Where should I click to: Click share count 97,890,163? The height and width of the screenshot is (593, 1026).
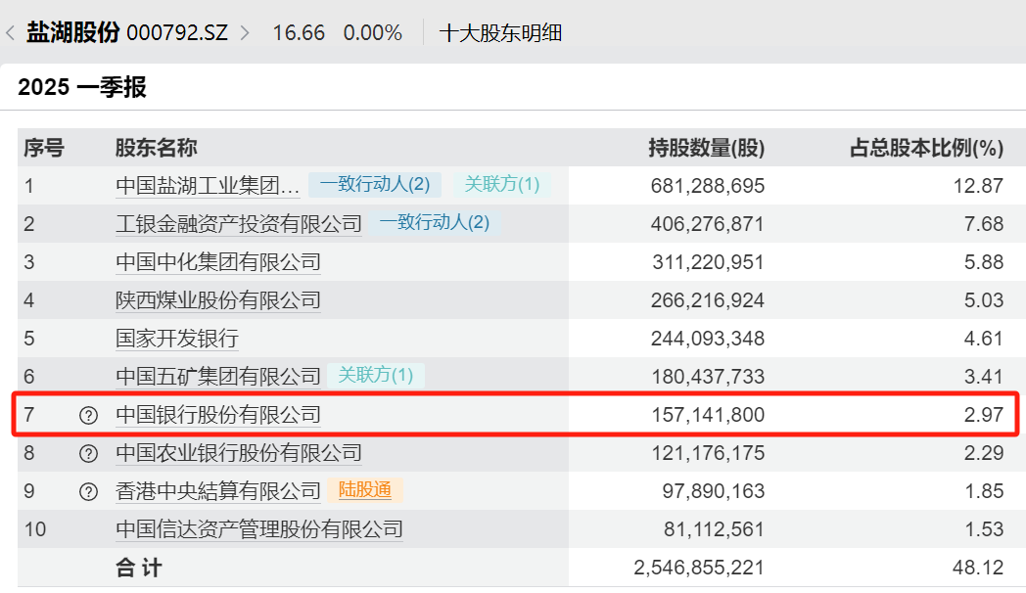[714, 491]
